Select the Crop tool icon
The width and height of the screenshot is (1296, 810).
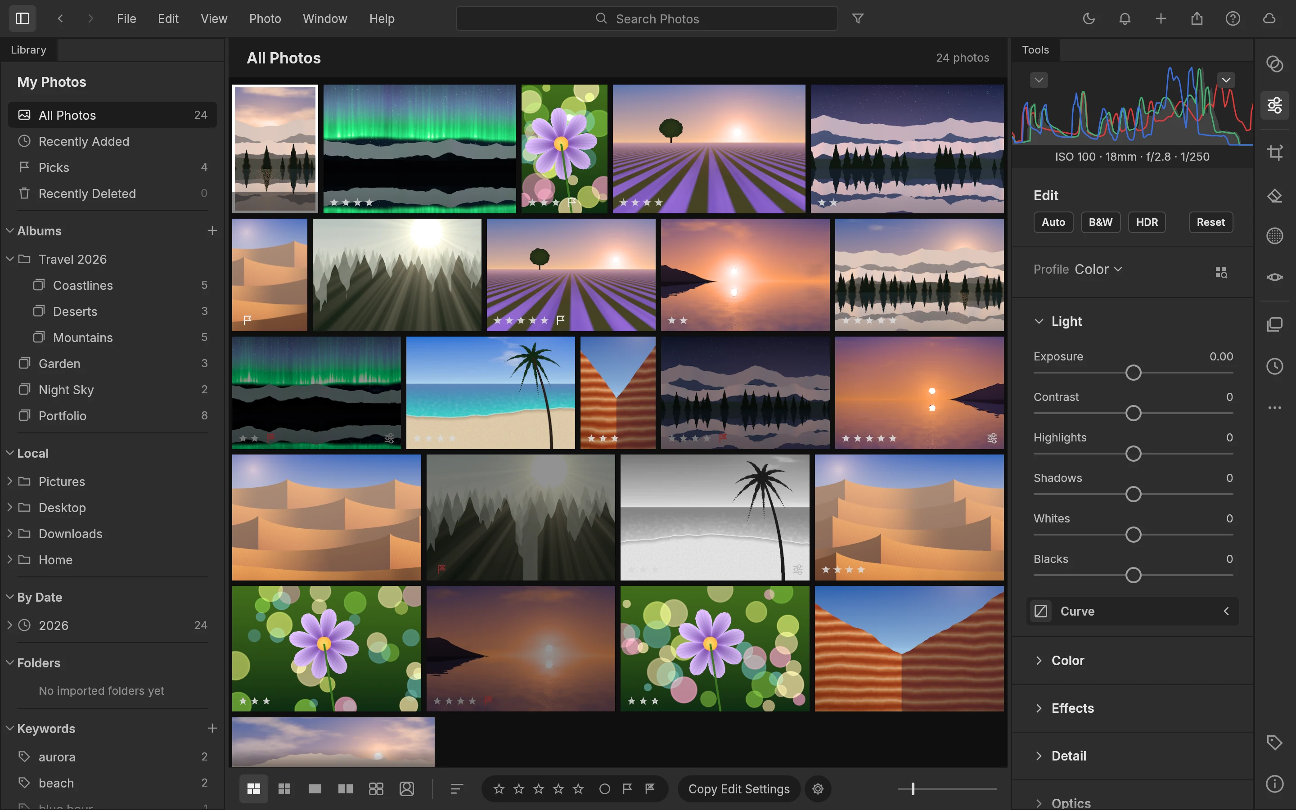click(1274, 153)
